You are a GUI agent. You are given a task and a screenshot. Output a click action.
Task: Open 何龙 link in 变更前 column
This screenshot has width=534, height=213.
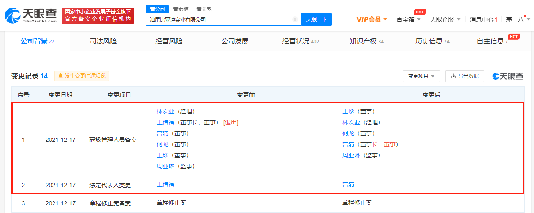pyautogui.click(x=163, y=144)
